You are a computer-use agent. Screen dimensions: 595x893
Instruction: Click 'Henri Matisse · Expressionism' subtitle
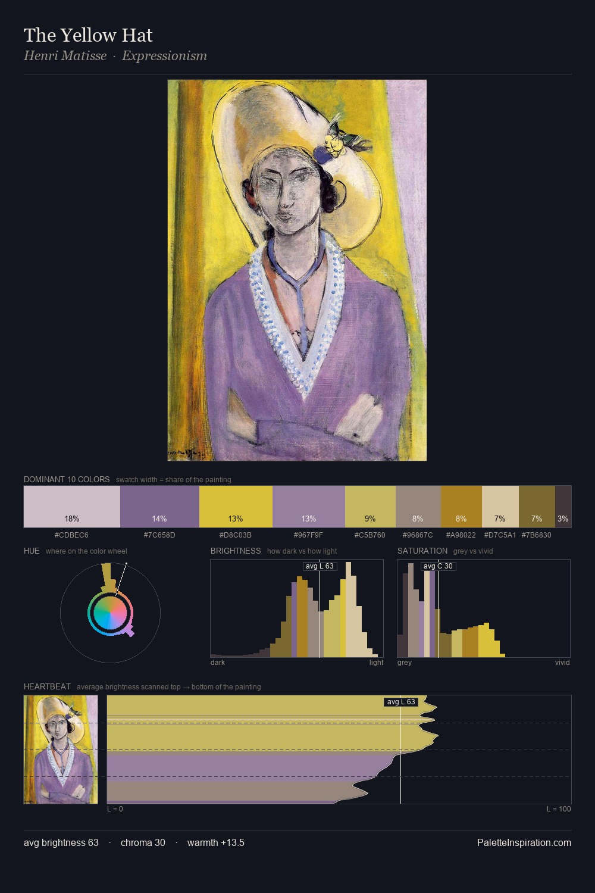pos(115,56)
